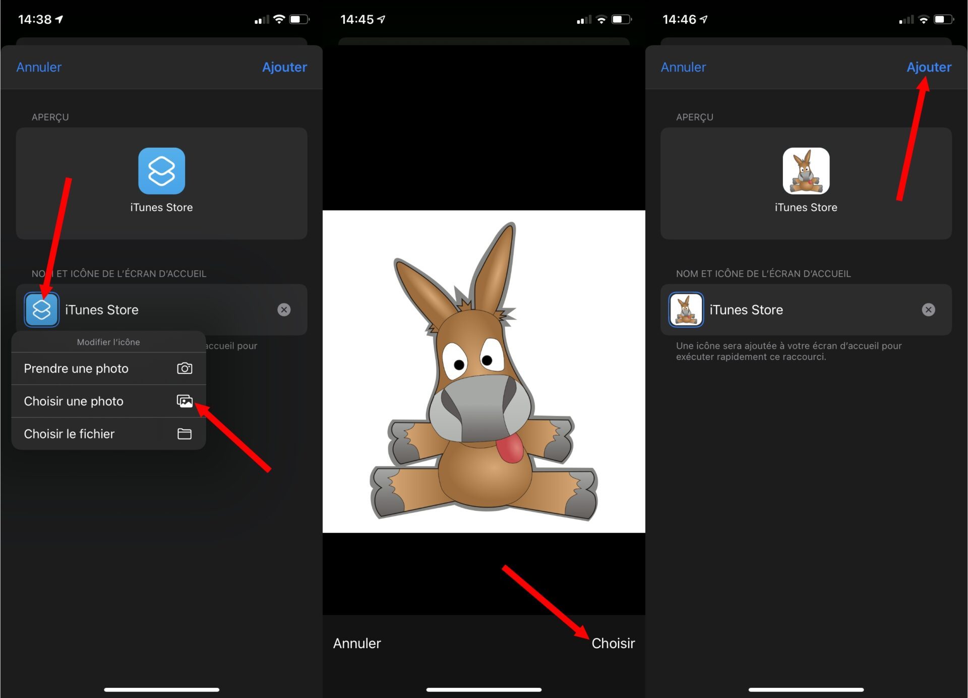Select Prendre une photo menu entry
This screenshot has height=698, width=968.
[108, 368]
